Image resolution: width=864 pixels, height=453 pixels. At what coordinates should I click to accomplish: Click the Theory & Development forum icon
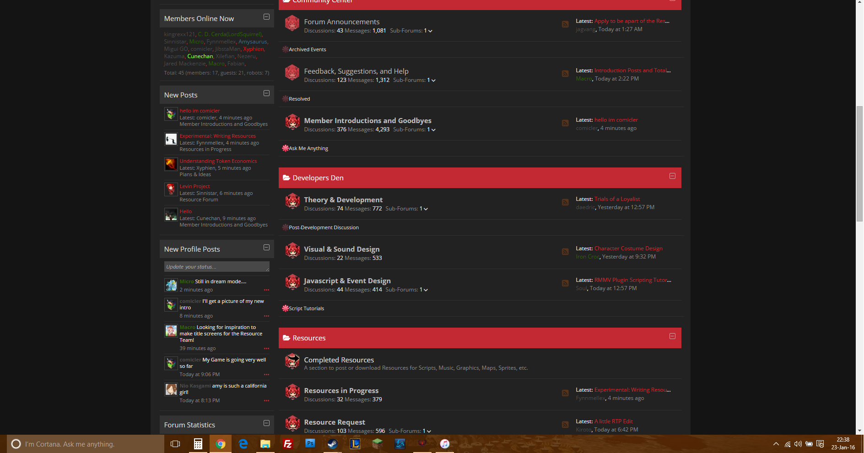pyautogui.click(x=292, y=201)
